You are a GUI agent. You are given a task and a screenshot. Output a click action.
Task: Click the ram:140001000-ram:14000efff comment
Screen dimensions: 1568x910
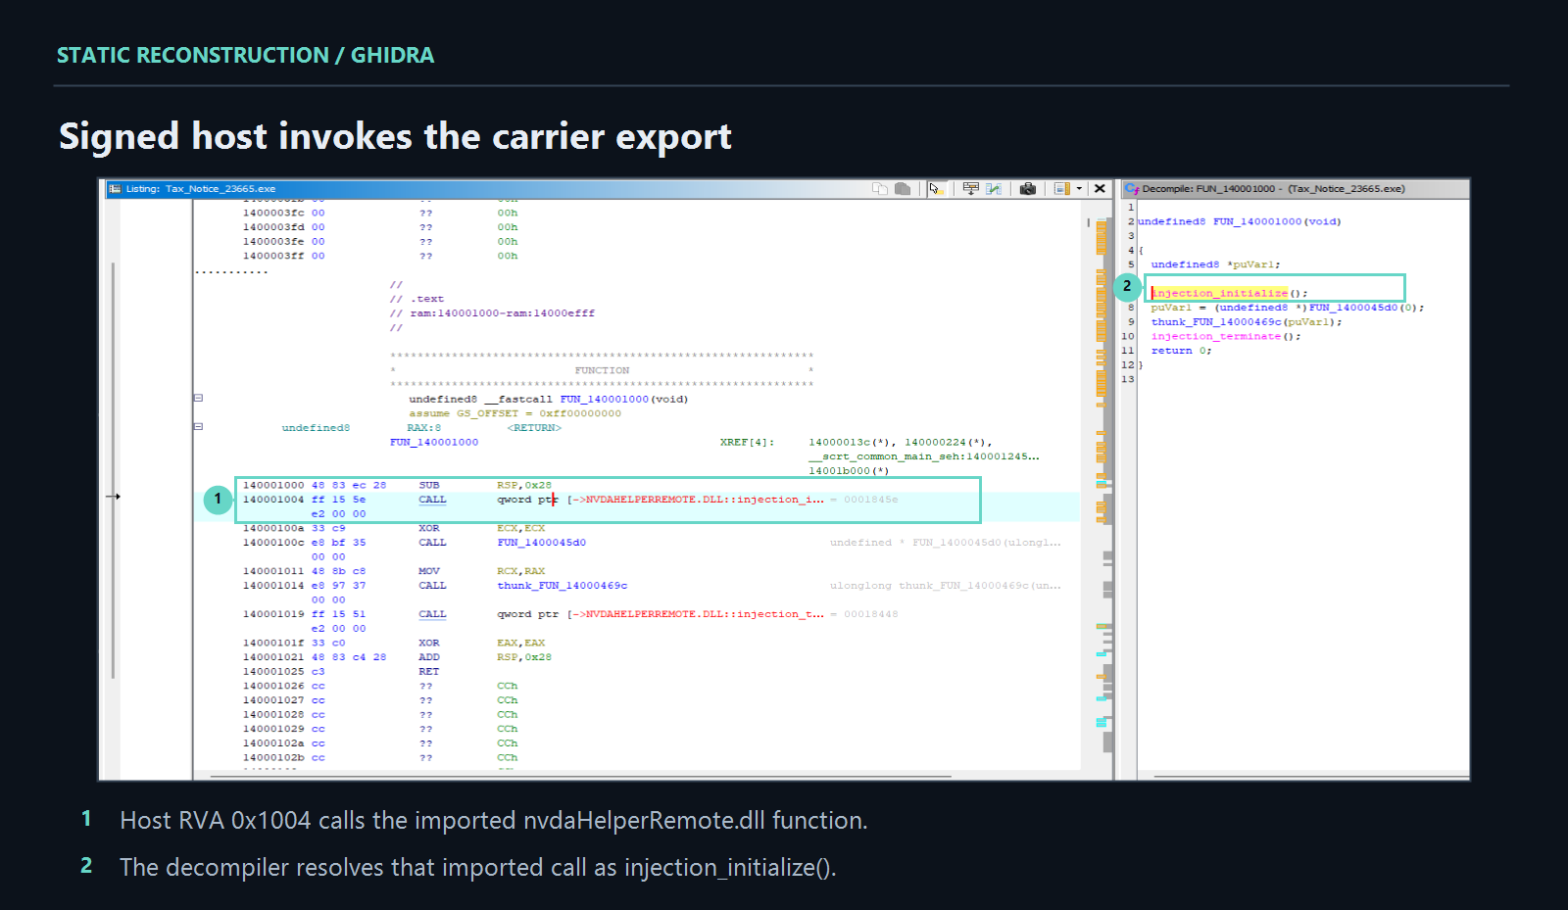tap(502, 313)
